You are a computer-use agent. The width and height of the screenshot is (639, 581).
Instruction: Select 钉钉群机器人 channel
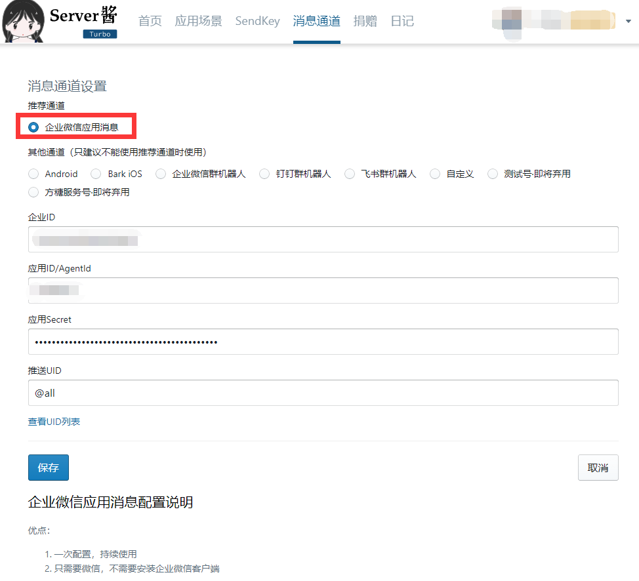[264, 174]
